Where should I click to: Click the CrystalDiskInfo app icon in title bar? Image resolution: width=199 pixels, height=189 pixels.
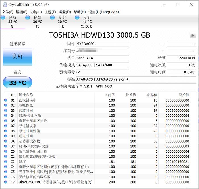(x=4, y=5)
